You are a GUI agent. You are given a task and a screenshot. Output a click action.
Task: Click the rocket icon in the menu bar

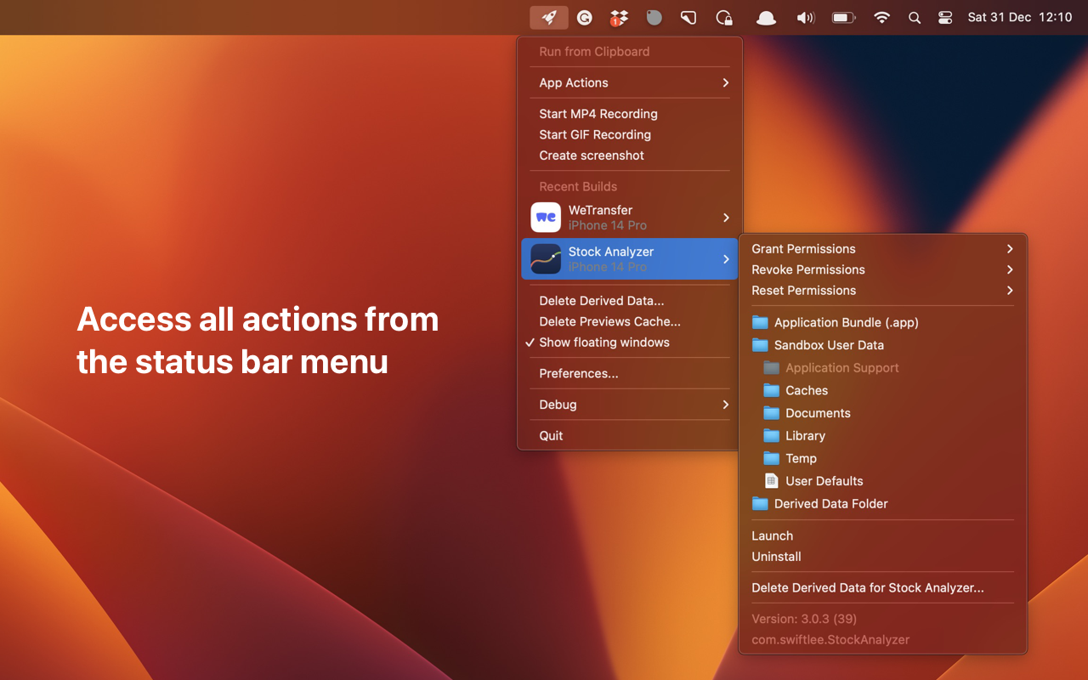click(549, 17)
